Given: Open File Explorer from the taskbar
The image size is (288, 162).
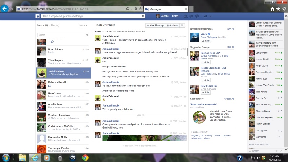Looking at the screenshot, I should (x=22, y=158).
